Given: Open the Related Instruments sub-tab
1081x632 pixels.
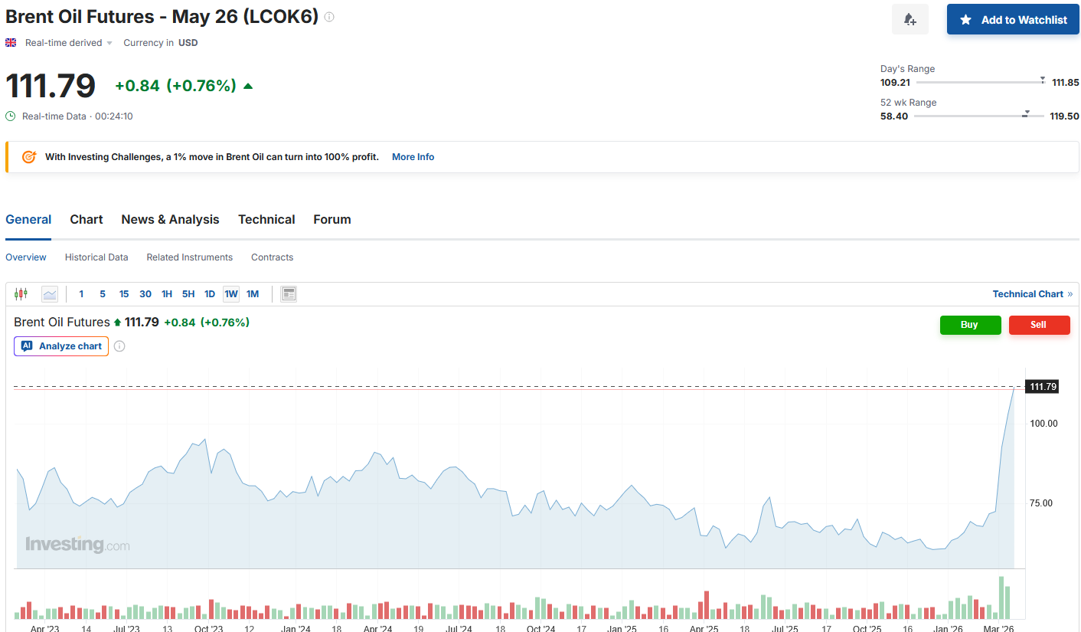Looking at the screenshot, I should [190, 257].
